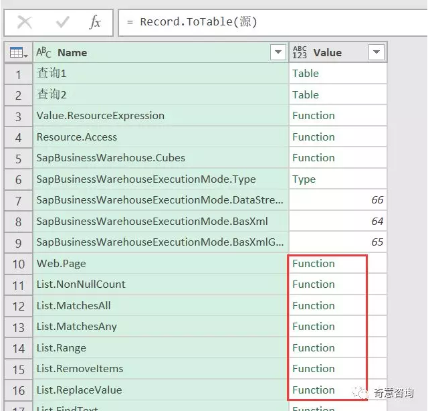Screen dimensions: 428x411
Task: Select the 查询1 name cell
Action: coord(160,74)
